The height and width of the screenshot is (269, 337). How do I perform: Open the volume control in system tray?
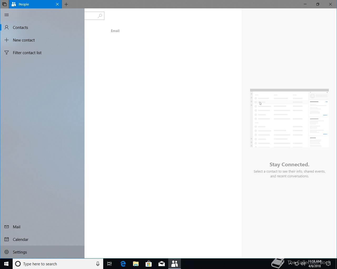303,264
